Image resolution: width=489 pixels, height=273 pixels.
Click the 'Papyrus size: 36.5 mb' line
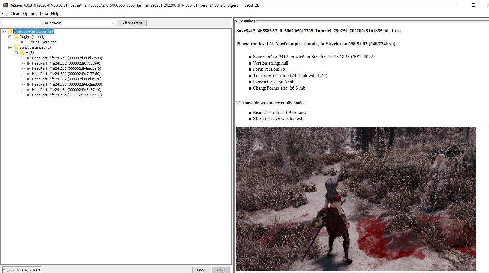pyautogui.click(x=273, y=82)
